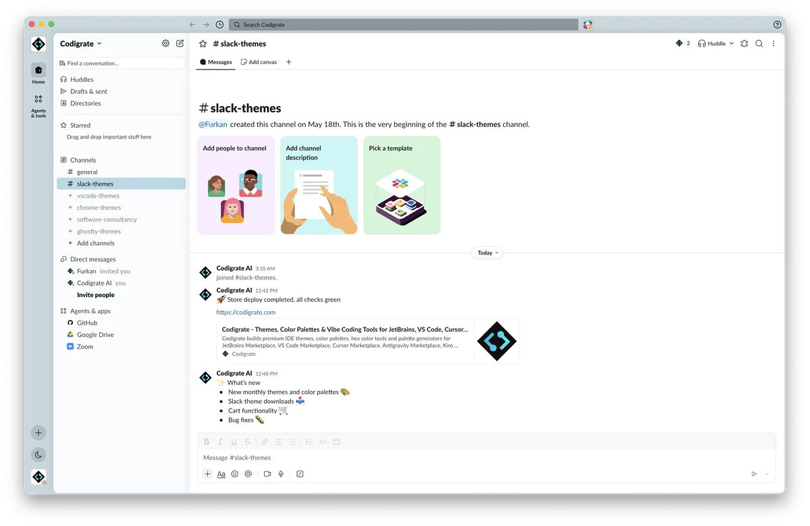Toggle ordered list in composer
The width and height of the screenshot is (810, 526).
tap(278, 442)
